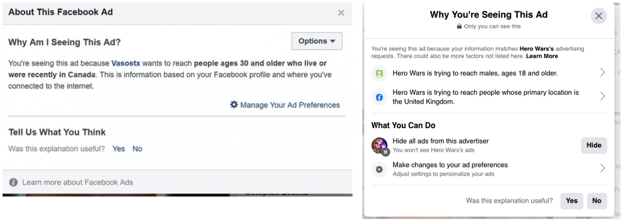Open Manage Your Ad Preferences link
Image resolution: width=623 pixels, height=220 pixels.
coord(289,105)
